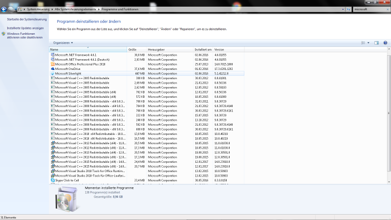Select the Skype Click to Call icon
The image size is (391, 220).
pos(53,180)
